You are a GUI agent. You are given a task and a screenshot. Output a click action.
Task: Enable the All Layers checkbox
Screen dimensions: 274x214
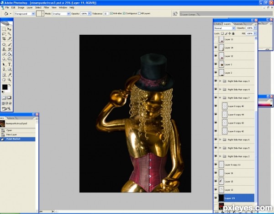tap(139, 13)
